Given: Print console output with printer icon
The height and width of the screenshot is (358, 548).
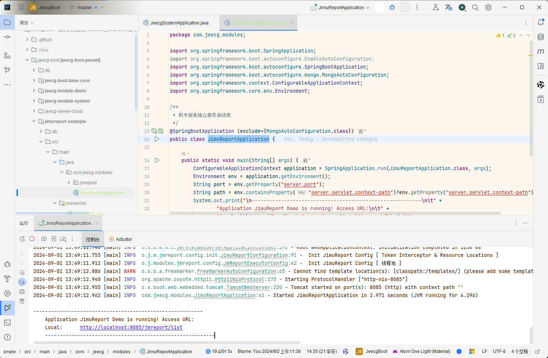Looking at the screenshot, I should (x=22, y=292).
